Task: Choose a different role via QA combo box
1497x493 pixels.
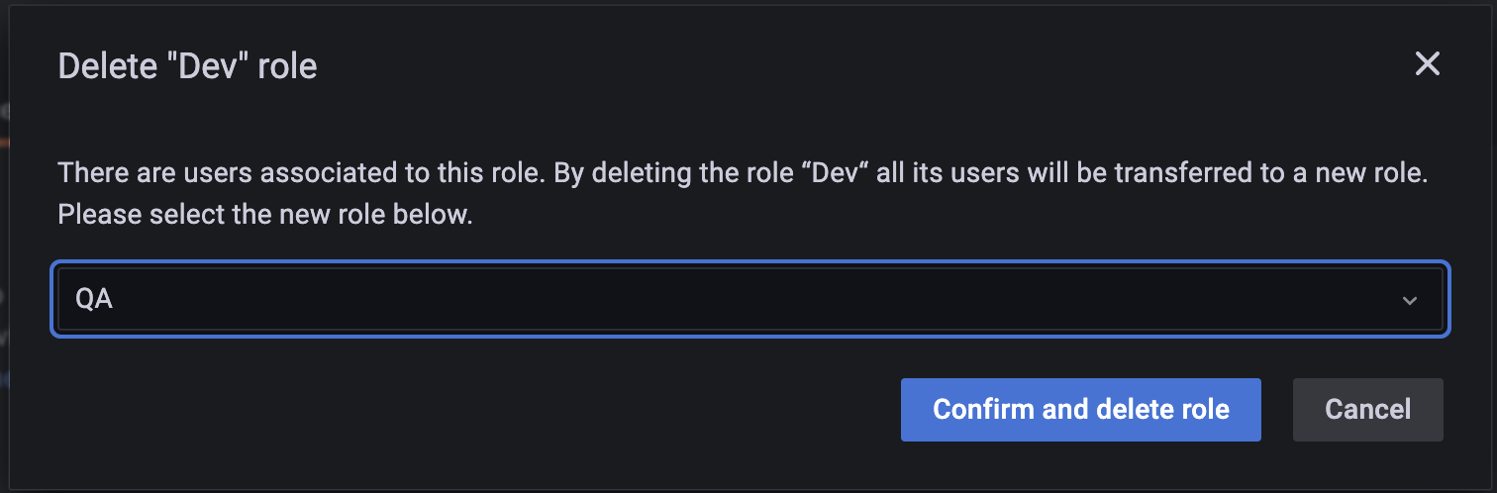Action: (x=749, y=300)
